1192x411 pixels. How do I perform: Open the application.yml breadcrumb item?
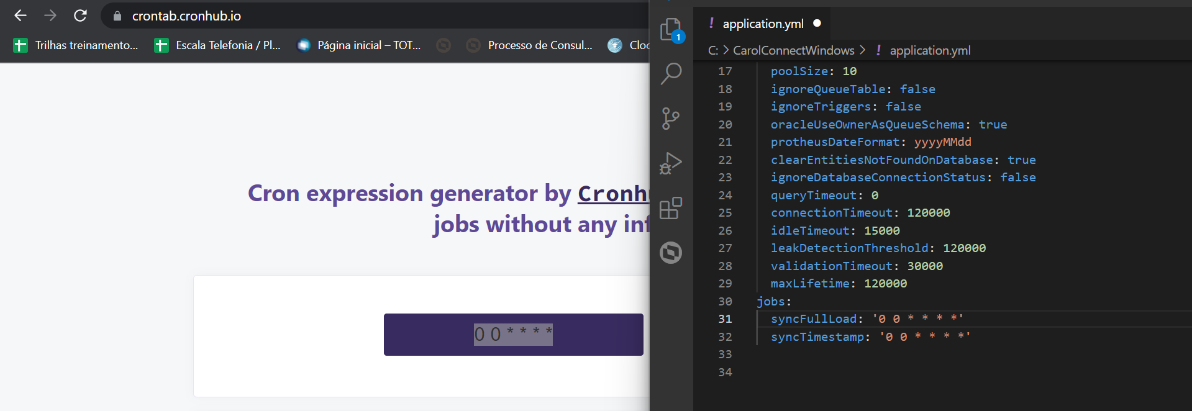point(929,50)
